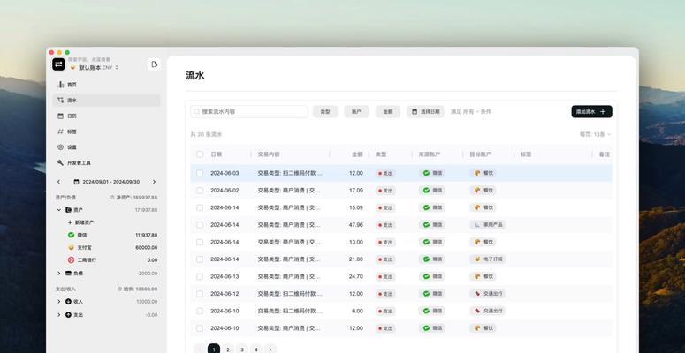Go to page 4 of the list

[256, 349]
